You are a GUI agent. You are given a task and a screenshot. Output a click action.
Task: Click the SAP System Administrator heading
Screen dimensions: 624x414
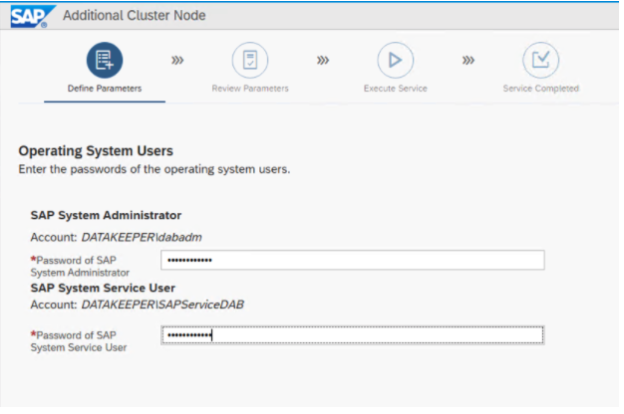pyautogui.click(x=106, y=215)
